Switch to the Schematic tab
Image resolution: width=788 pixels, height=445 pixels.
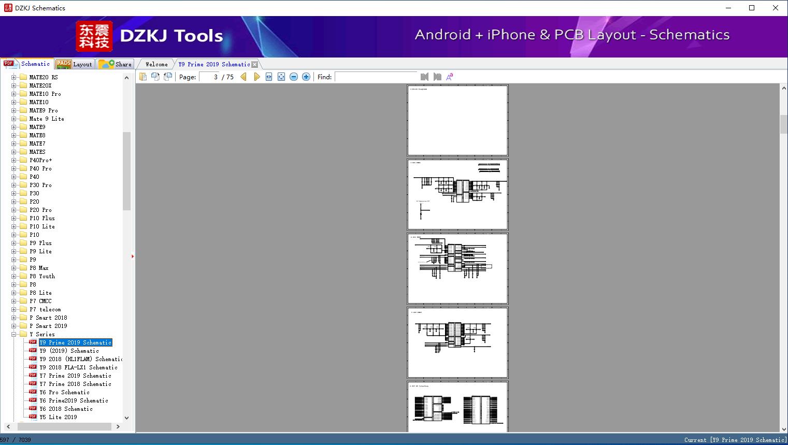27,64
